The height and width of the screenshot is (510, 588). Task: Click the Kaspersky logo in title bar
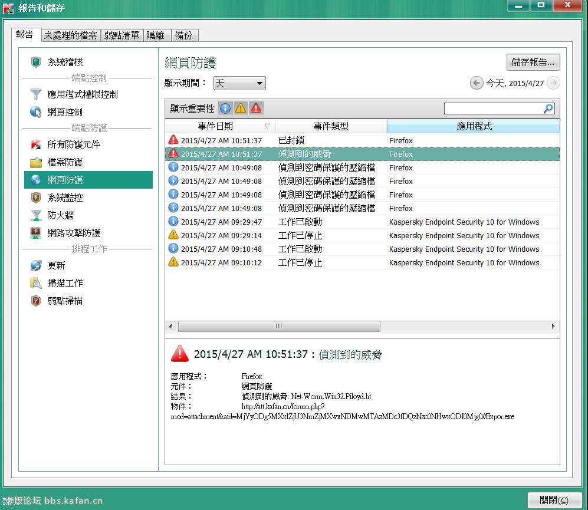point(8,8)
